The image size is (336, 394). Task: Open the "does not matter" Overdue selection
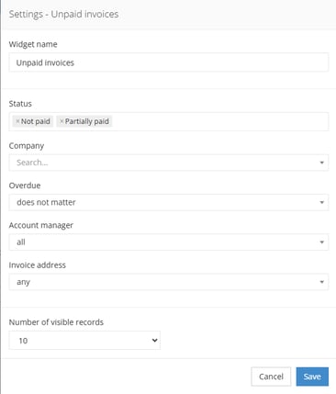(169, 202)
